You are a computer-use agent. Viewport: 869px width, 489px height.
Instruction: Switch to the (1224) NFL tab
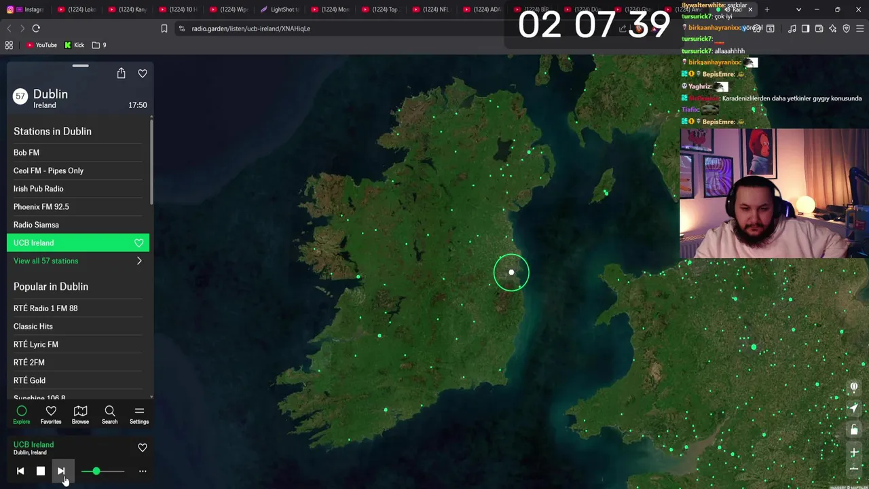(432, 10)
